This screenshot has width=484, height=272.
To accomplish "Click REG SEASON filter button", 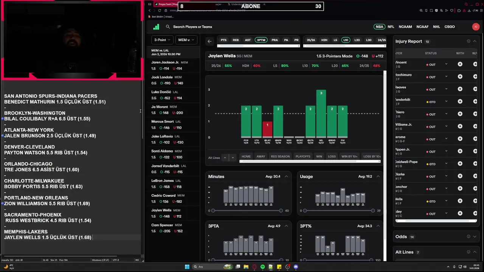I will (280, 156).
